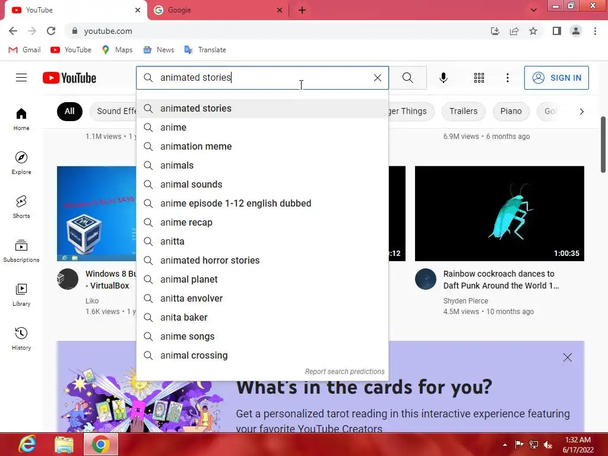Click the browser forward arrow
The image size is (608, 456).
click(32, 31)
